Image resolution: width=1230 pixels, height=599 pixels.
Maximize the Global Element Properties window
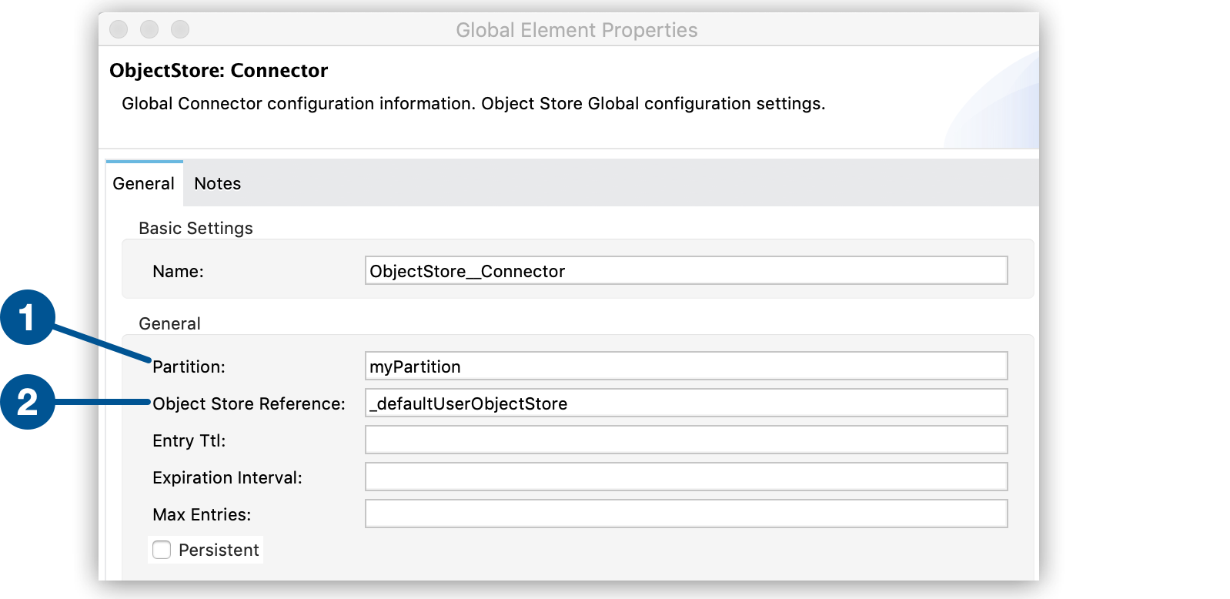[x=180, y=29]
